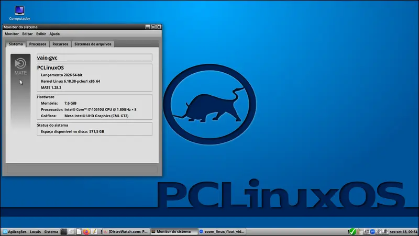Click 'Mesa Intel® UHD Graphics (CML GT2)' text
The width and height of the screenshot is (419, 236).
[x=96, y=116]
